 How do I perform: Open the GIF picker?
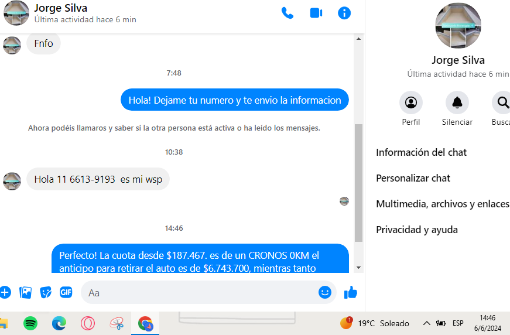tap(66, 292)
